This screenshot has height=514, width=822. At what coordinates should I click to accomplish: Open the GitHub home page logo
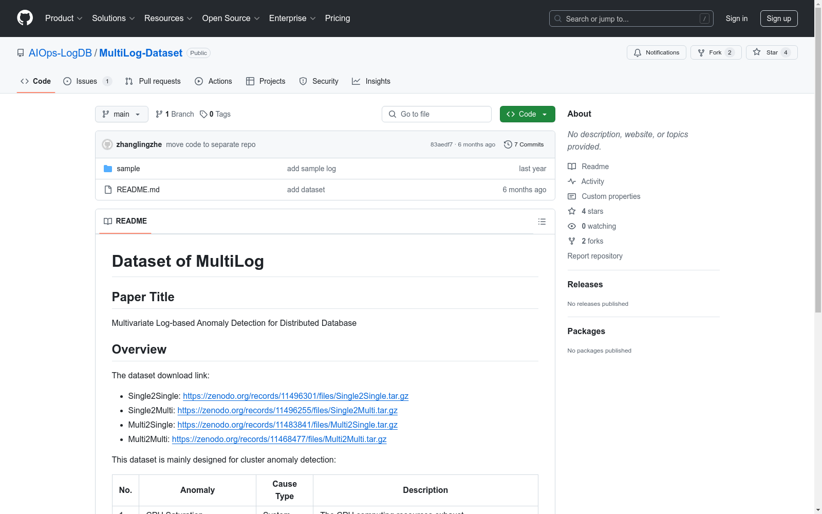(x=25, y=18)
